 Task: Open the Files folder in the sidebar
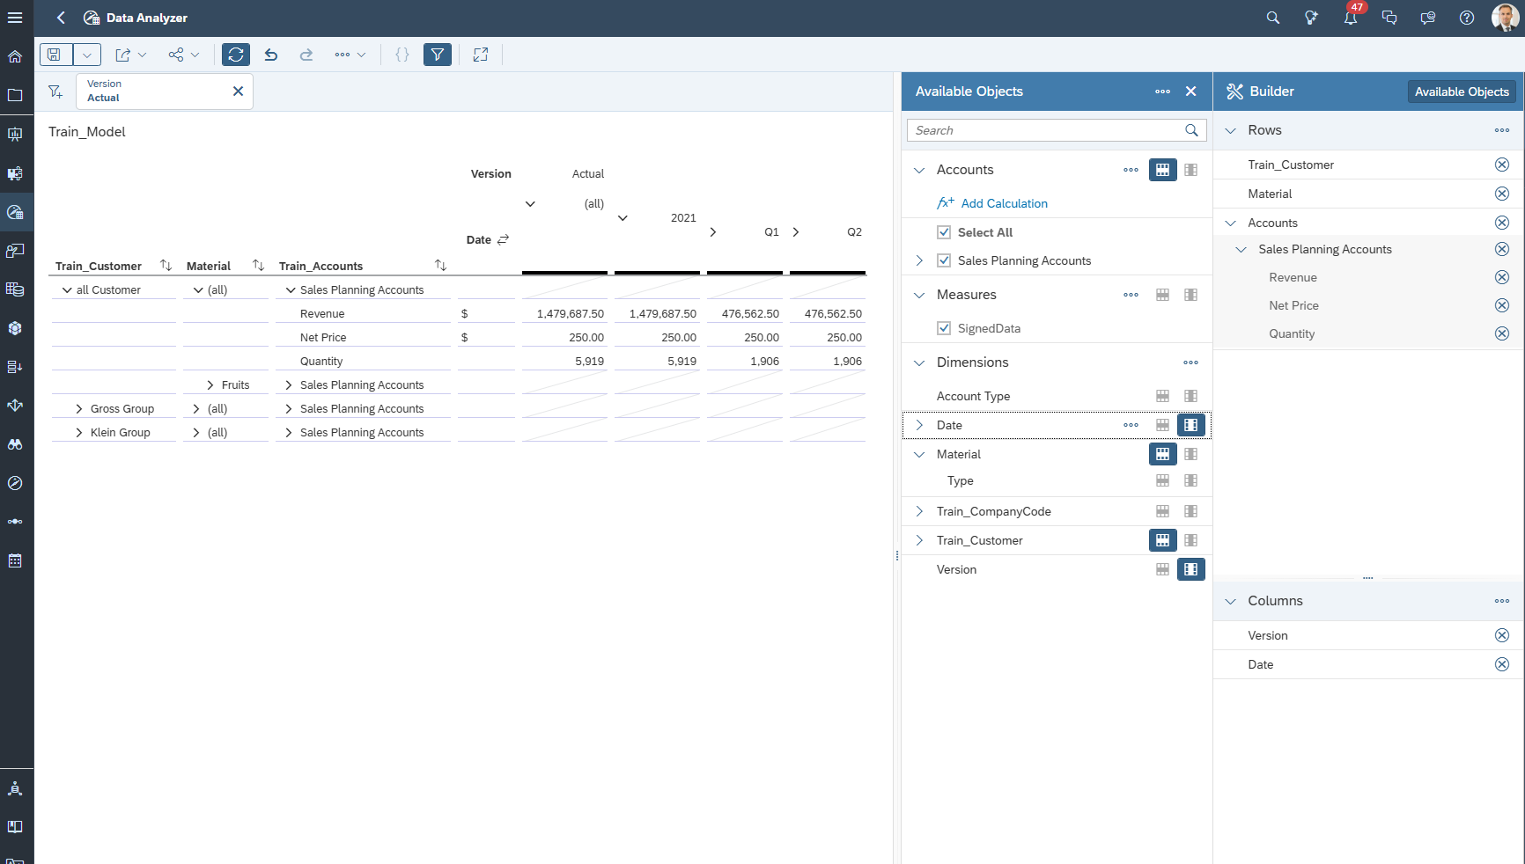pos(15,95)
